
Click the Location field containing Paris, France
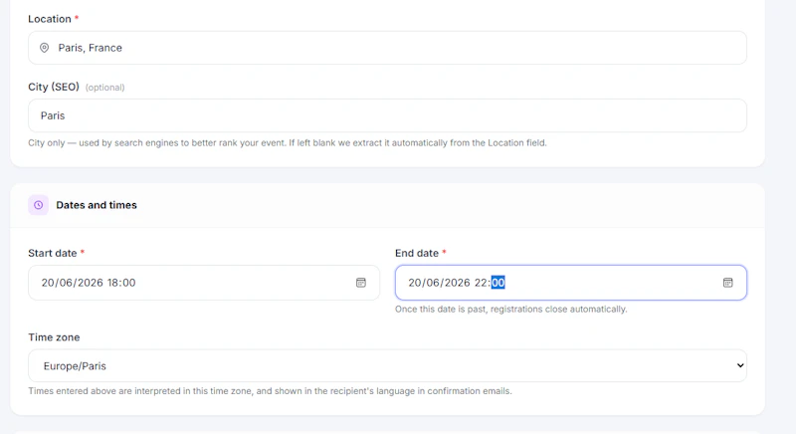point(387,48)
